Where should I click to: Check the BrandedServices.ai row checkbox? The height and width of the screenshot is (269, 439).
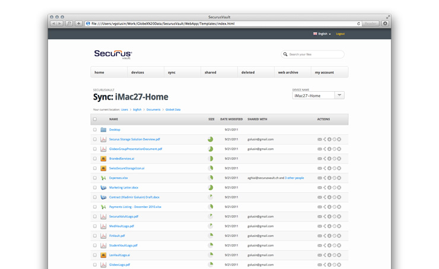pyautogui.click(x=95, y=159)
